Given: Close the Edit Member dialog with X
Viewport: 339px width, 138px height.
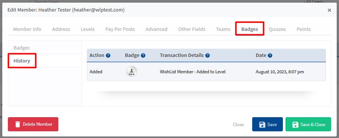Looking at the screenshot, I should click(x=329, y=10).
